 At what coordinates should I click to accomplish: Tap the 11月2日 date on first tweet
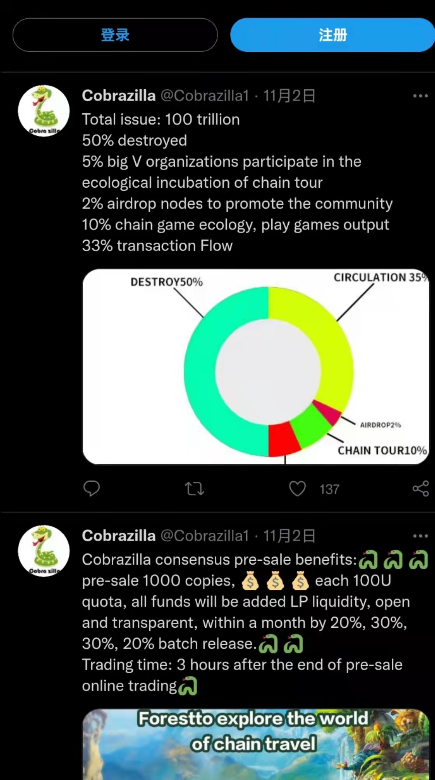[x=289, y=96]
